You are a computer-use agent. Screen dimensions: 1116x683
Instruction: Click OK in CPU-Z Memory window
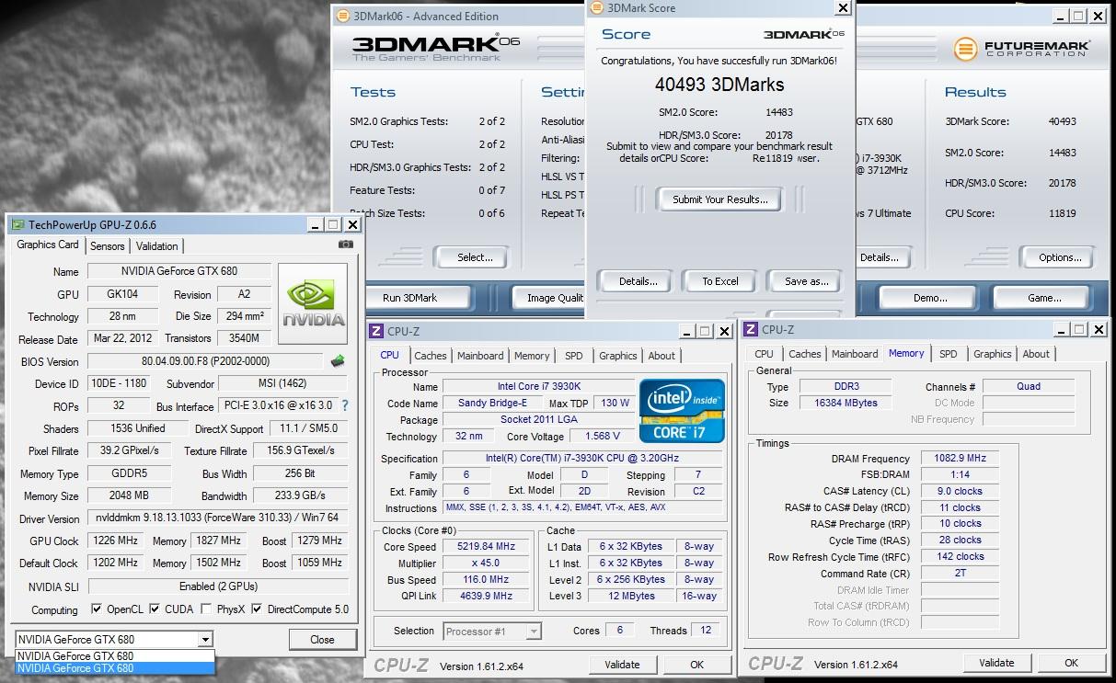pos(1071,663)
